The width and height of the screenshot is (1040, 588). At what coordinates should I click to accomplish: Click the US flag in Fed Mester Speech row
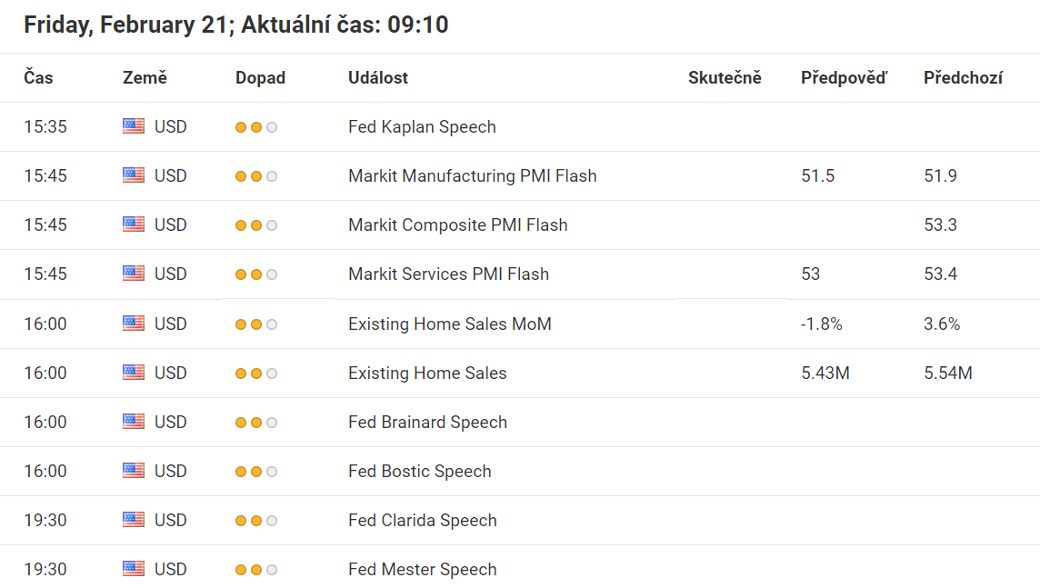coord(134,568)
